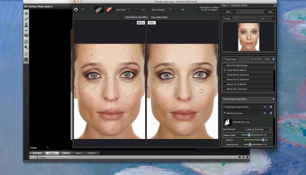Click the undock icon on Step 5 panel
The image size is (306, 175).
click(275, 6)
